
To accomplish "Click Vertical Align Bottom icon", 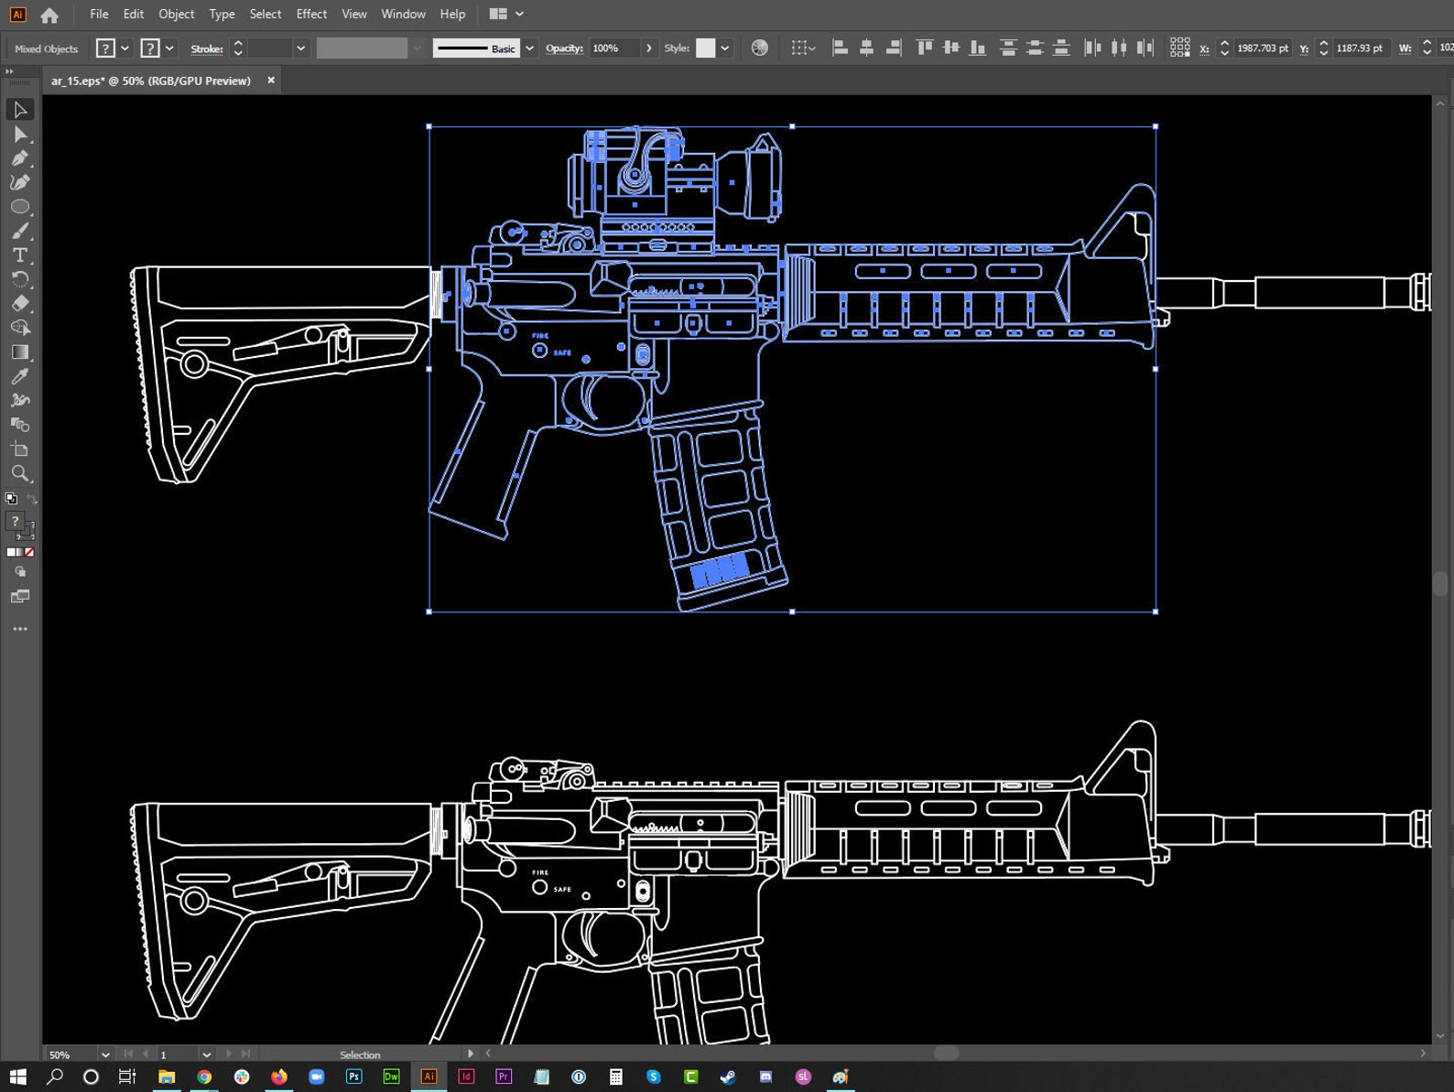I will [x=978, y=48].
